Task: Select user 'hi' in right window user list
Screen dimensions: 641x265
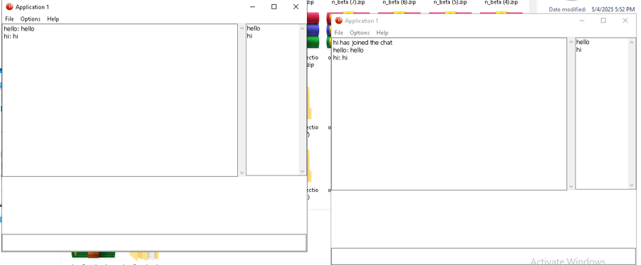Action: [x=578, y=50]
